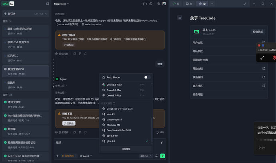Click the pin icon next to window controls
The image size is (276, 163).
coord(244,4)
